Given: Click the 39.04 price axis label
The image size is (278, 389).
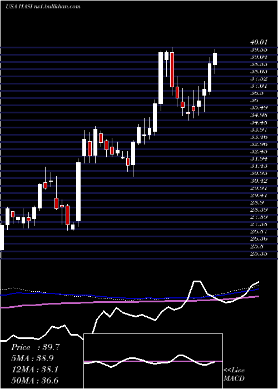Looking at the screenshot, I should click(x=259, y=57).
